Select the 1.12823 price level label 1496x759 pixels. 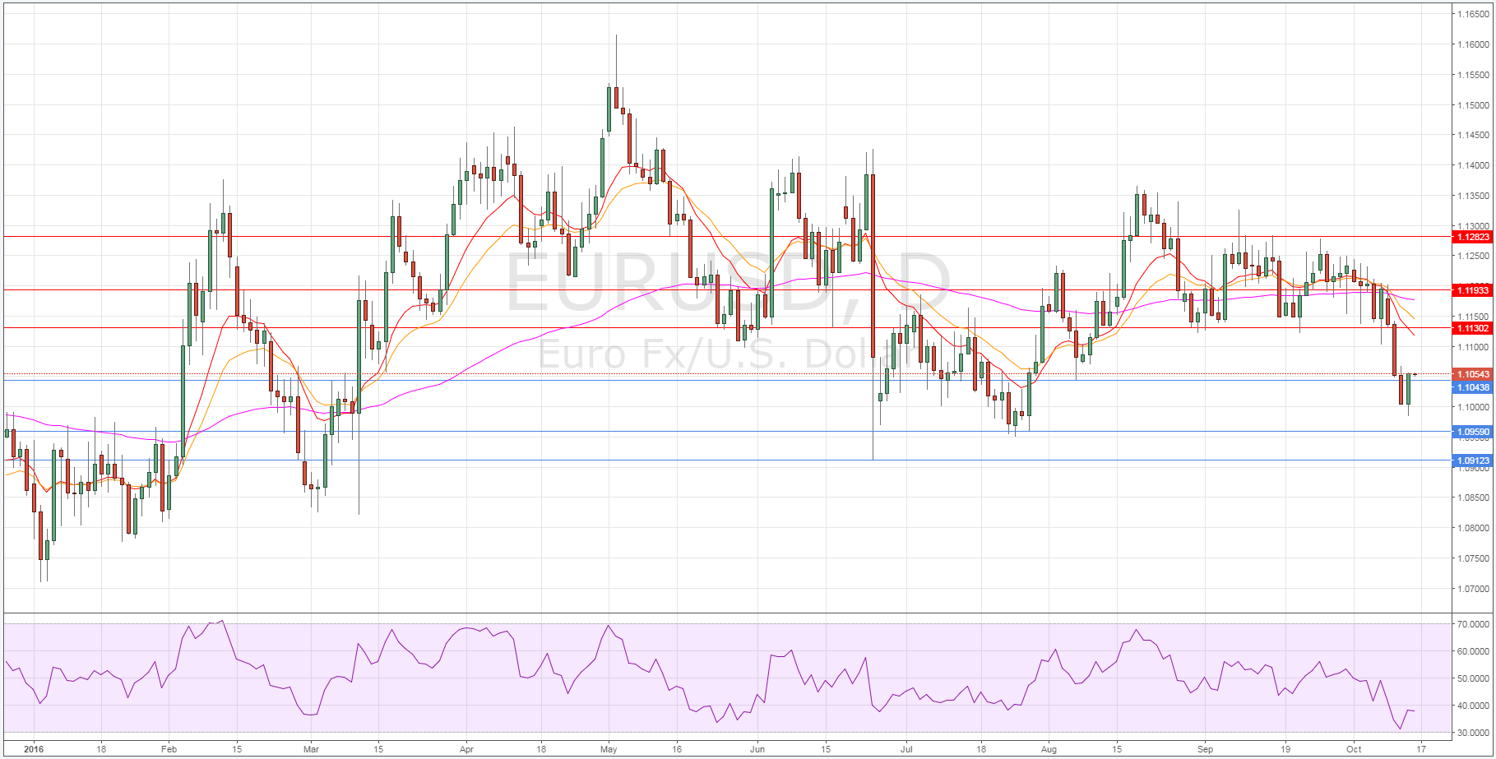pos(1472,237)
